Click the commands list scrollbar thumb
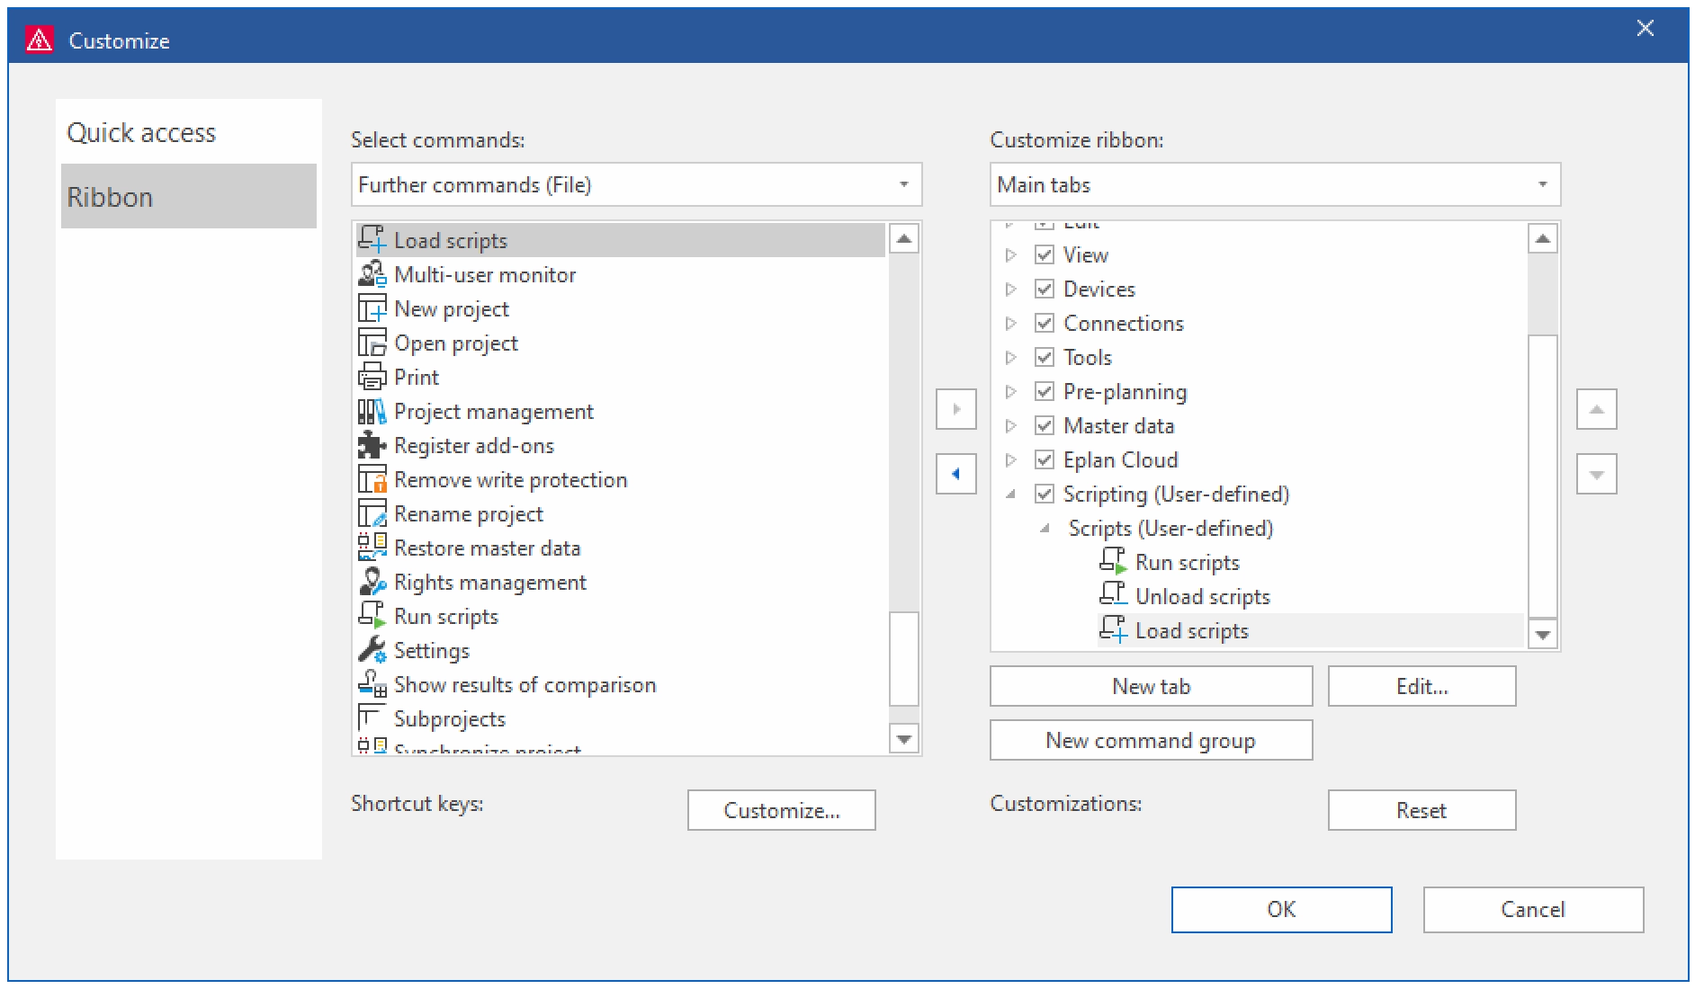 (x=903, y=658)
